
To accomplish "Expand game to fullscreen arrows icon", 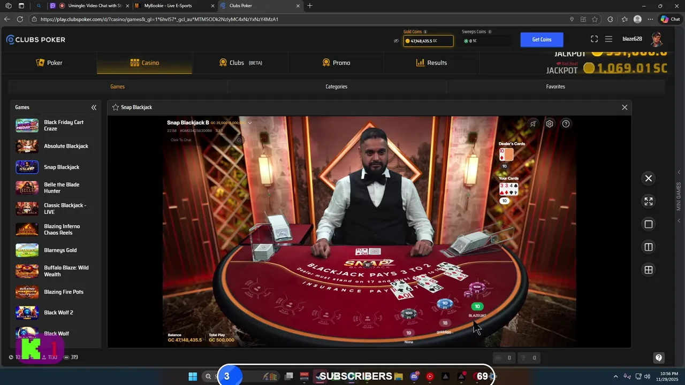I will 649,201.
